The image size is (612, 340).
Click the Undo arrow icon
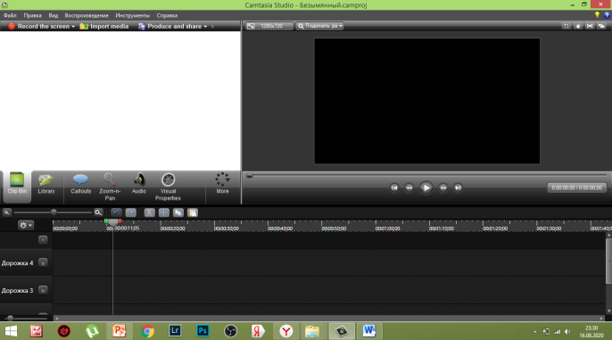116,212
